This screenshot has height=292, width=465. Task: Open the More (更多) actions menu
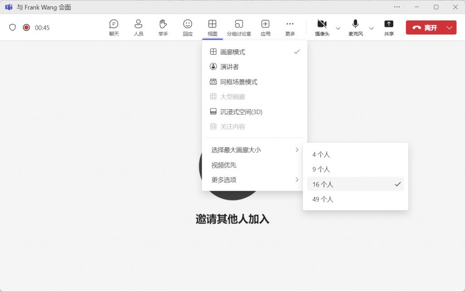290,28
